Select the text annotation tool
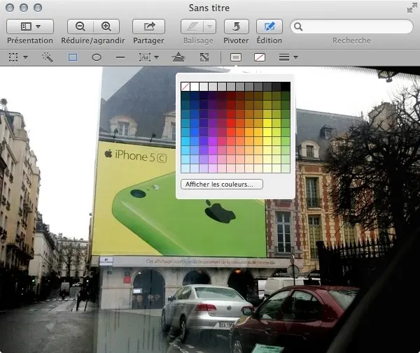The width and height of the screenshot is (420, 353). click(145, 57)
